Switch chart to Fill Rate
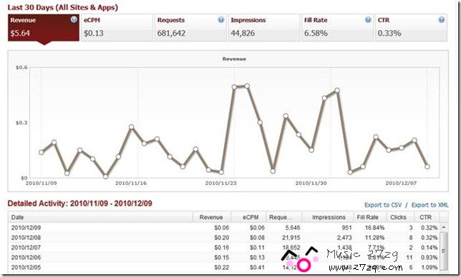 click(338, 28)
